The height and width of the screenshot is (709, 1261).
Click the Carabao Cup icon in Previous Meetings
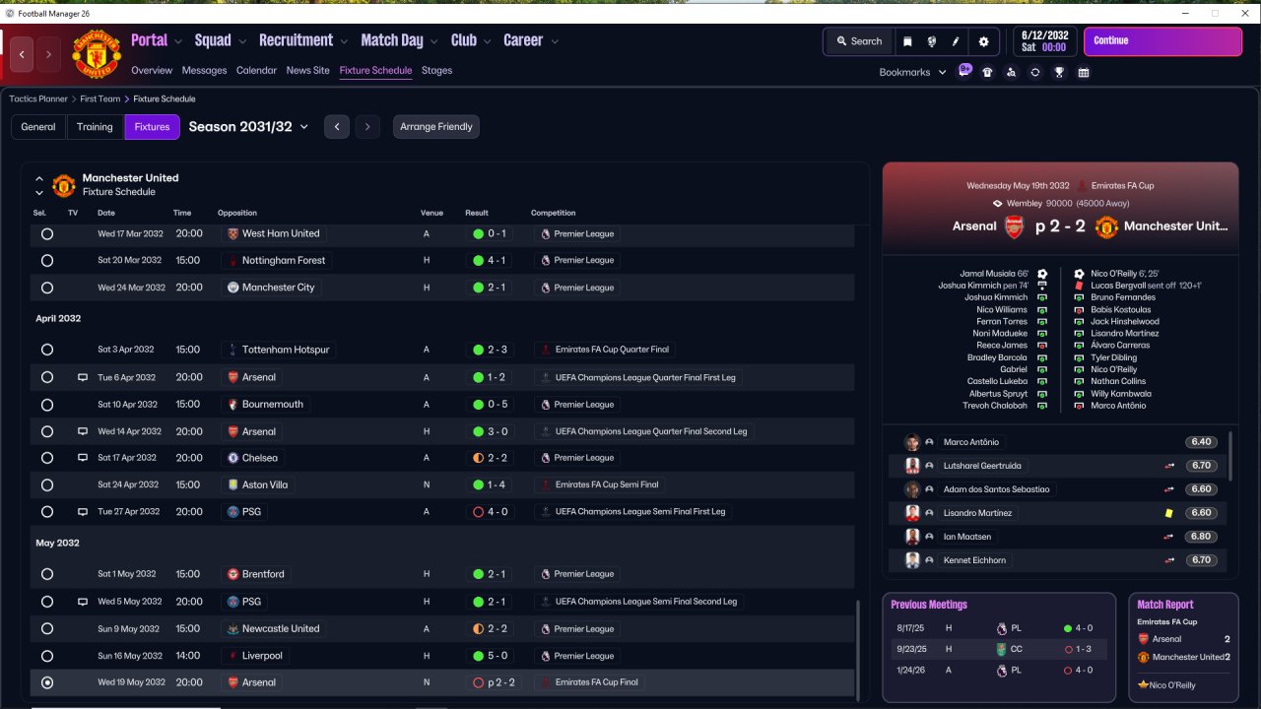coord(1002,649)
